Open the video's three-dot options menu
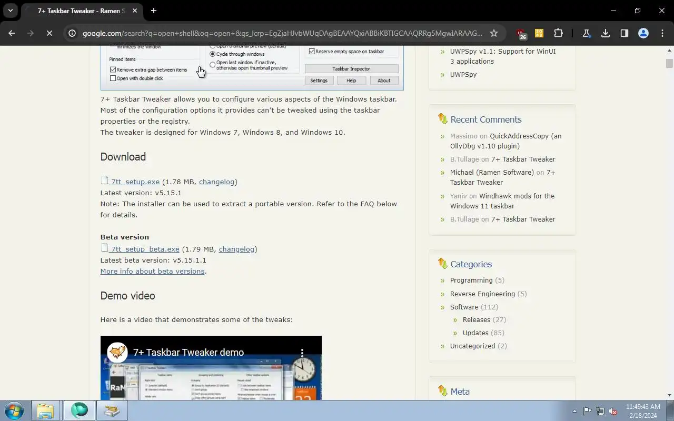The image size is (674, 421). coord(302,352)
